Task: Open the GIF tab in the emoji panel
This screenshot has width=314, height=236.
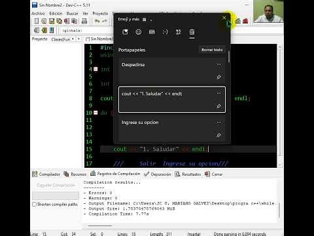Action: pyautogui.click(x=152, y=32)
